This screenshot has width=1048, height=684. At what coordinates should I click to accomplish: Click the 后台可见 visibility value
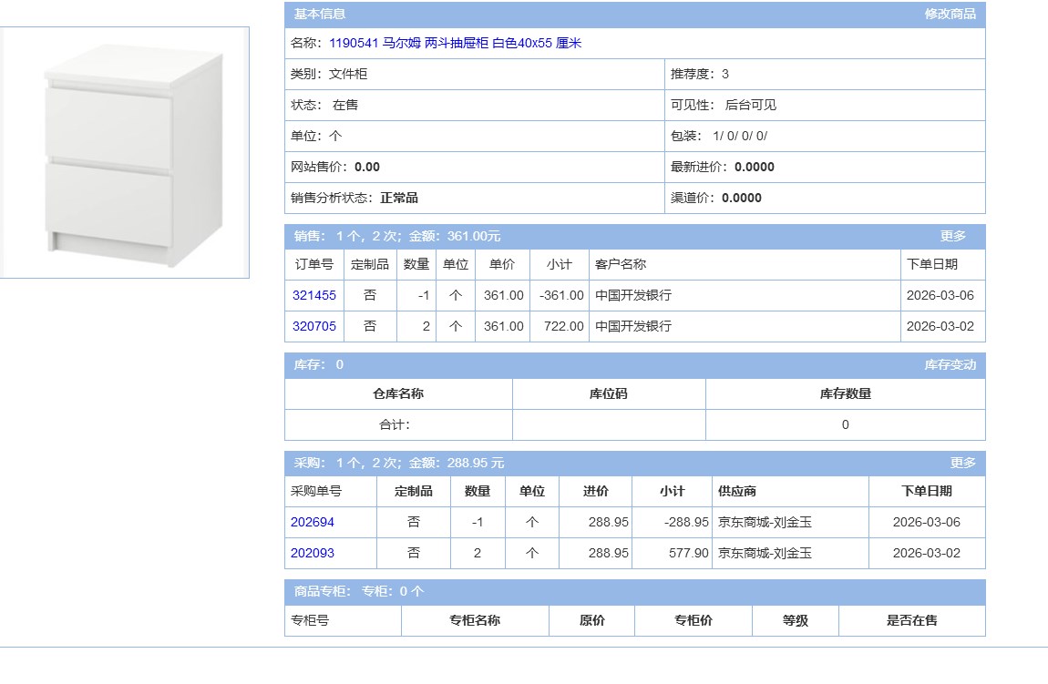(750, 105)
